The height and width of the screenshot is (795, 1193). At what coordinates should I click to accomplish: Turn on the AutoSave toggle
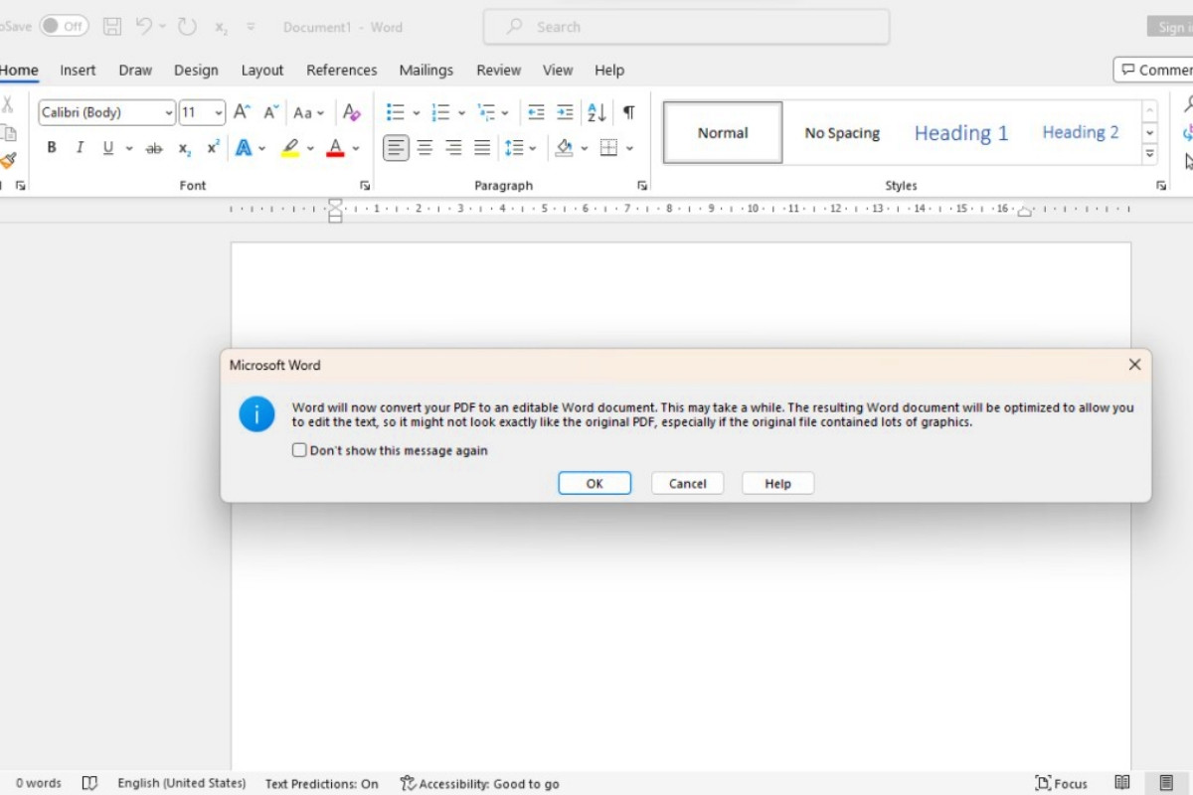64,27
